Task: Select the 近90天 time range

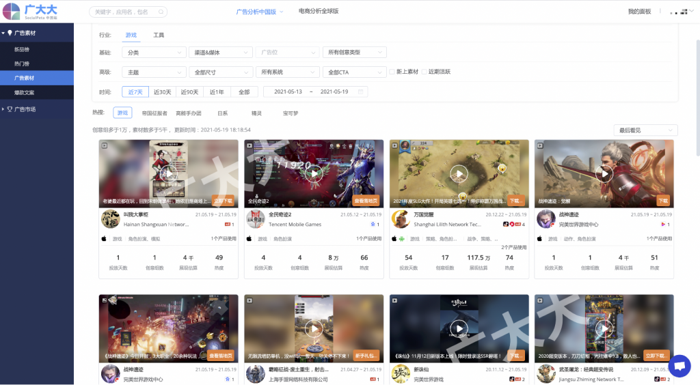Action: [189, 91]
